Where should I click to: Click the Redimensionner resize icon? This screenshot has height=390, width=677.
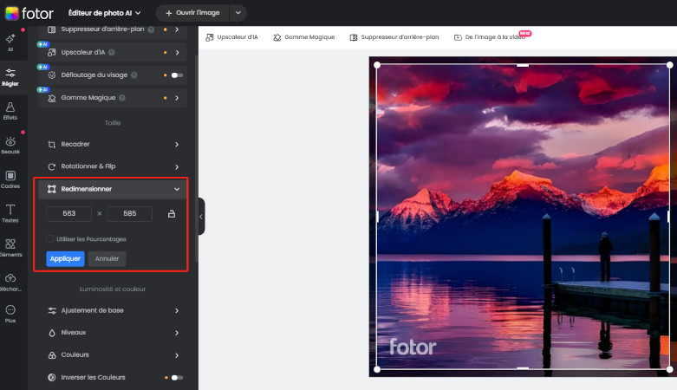52,189
